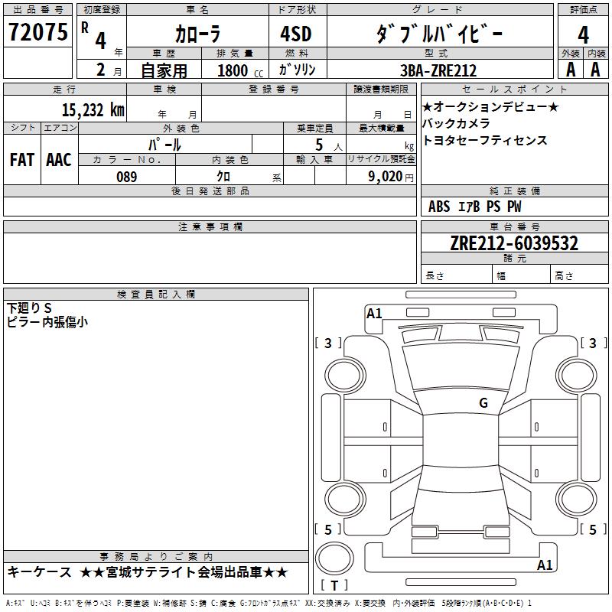Click the inspector note ピラー内張傷小
Viewport: 612px width, 612px height.
click(47, 322)
